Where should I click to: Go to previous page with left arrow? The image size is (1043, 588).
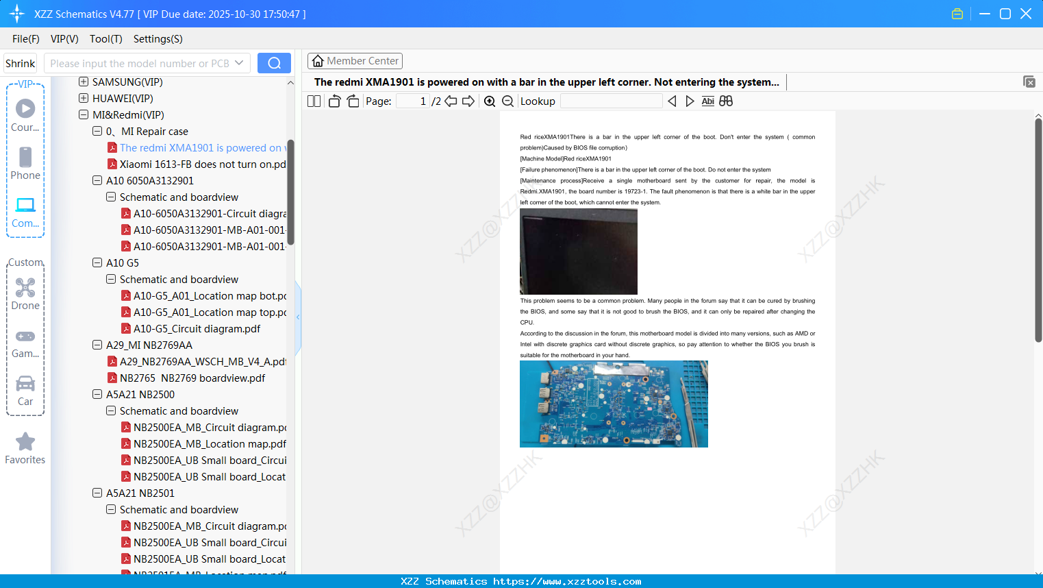pos(451,101)
